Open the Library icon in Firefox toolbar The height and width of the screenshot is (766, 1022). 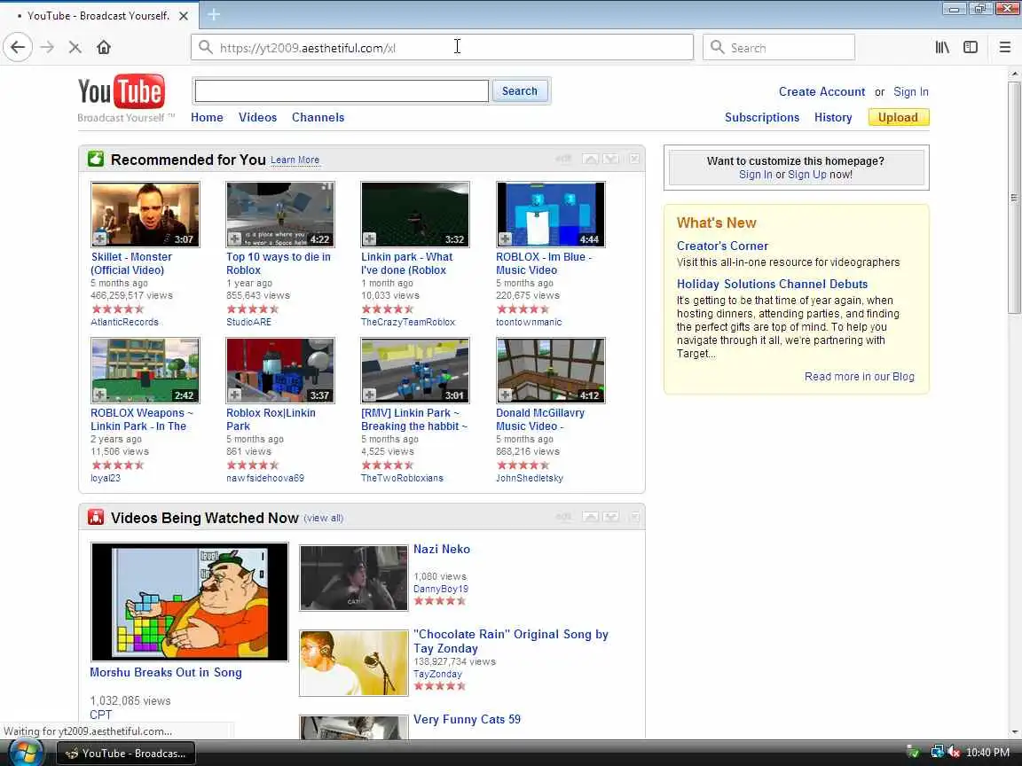[942, 47]
